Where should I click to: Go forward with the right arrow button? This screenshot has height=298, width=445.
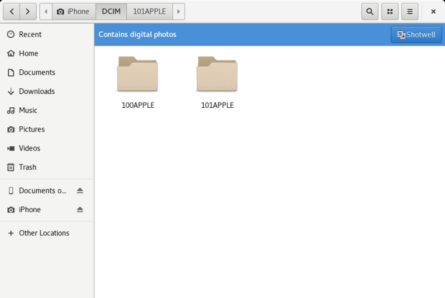click(27, 12)
